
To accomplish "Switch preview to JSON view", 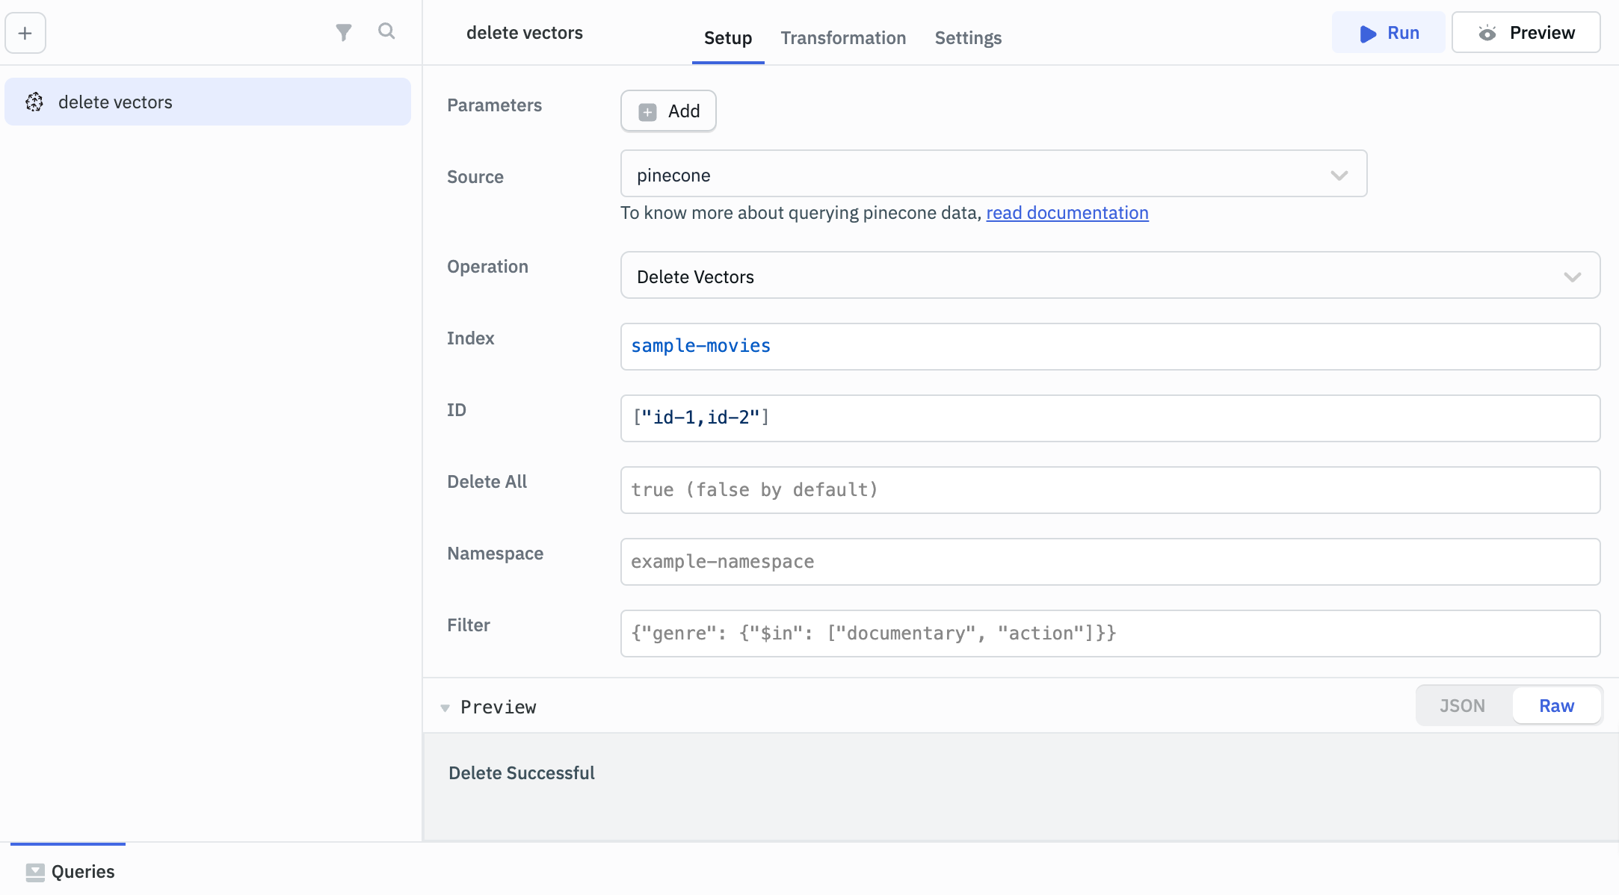I will (x=1462, y=706).
